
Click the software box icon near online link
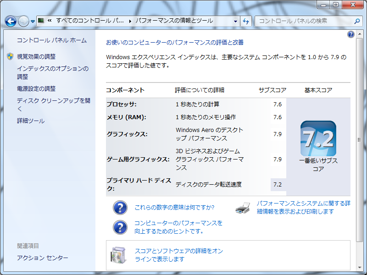click(118, 255)
